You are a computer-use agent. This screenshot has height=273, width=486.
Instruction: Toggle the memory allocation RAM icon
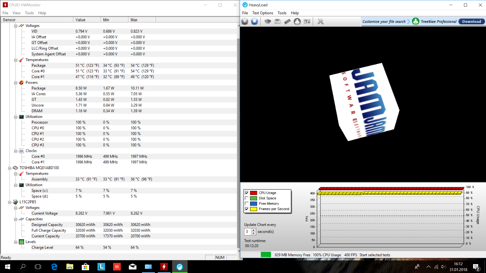tap(287, 21)
